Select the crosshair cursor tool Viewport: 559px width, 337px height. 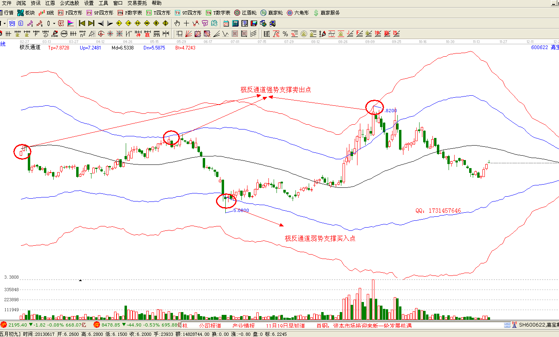[x=186, y=23]
